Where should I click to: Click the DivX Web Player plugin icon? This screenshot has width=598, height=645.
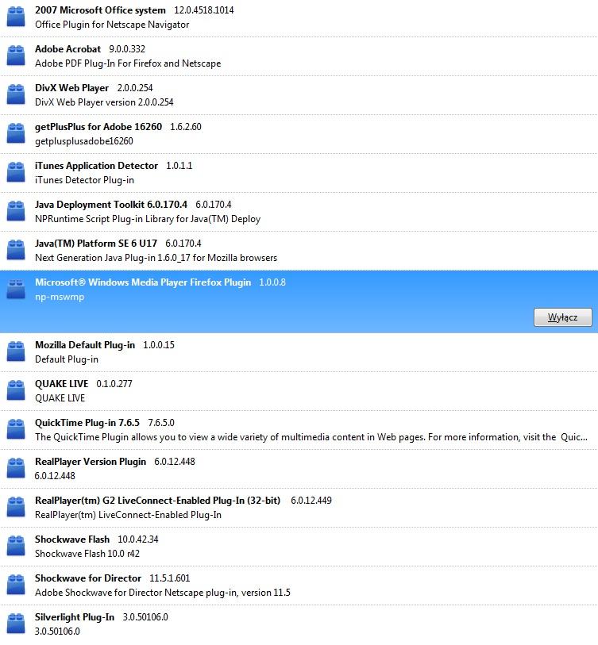pyautogui.click(x=16, y=94)
